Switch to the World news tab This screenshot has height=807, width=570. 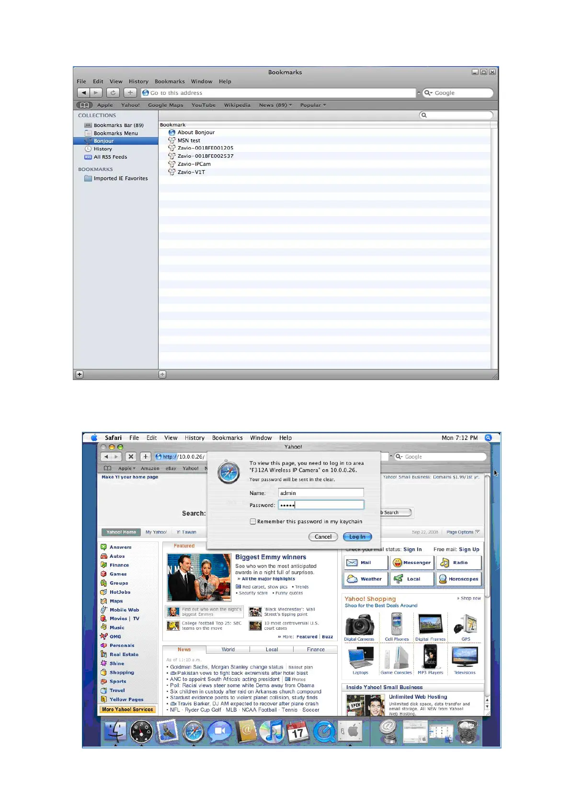point(228,649)
